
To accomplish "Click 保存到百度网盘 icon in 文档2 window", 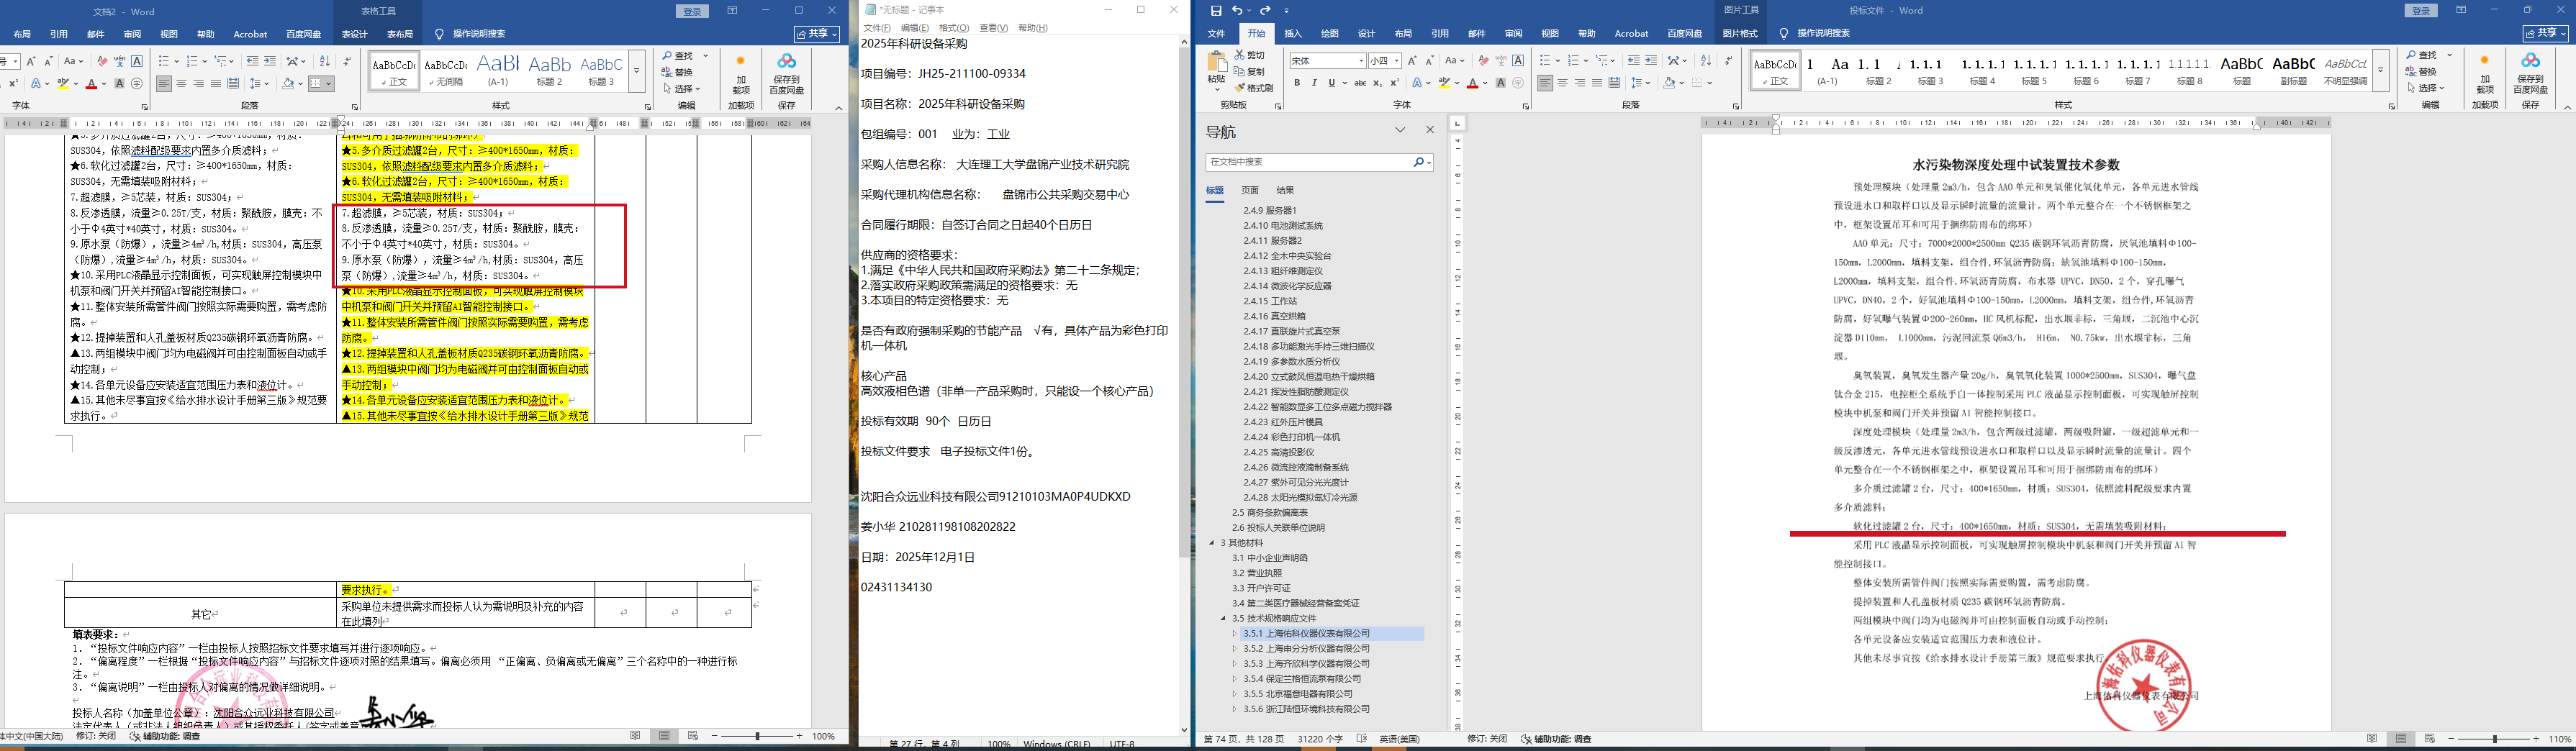I will tap(787, 74).
